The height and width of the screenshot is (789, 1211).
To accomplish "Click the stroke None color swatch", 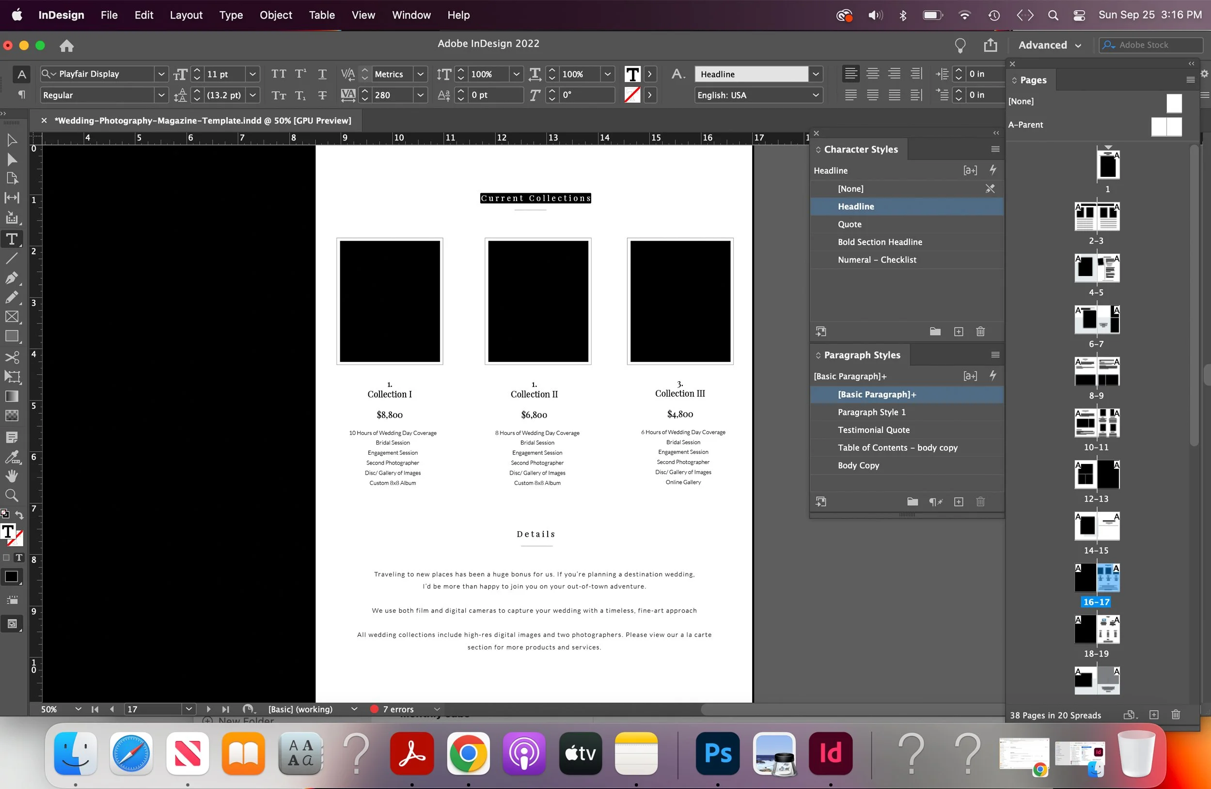I will point(632,95).
